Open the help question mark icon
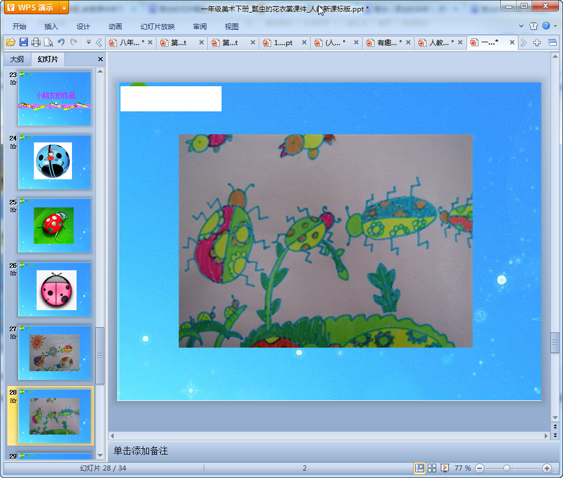 (x=546, y=26)
